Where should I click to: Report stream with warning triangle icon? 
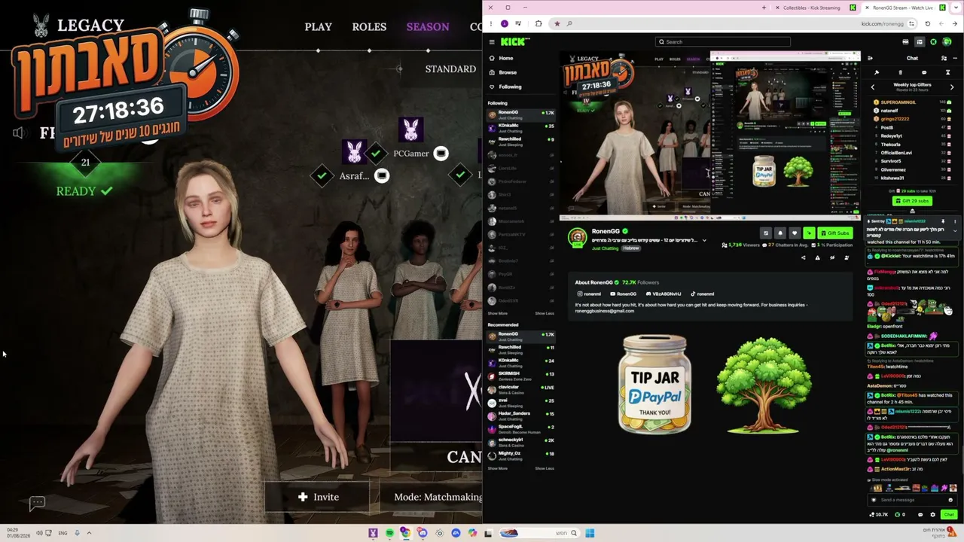click(x=817, y=257)
